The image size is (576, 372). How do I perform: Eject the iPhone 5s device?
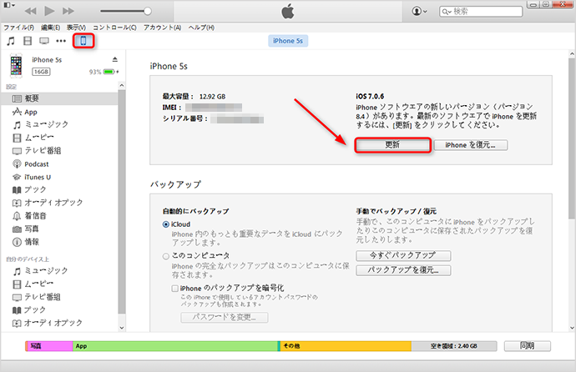[x=115, y=59]
